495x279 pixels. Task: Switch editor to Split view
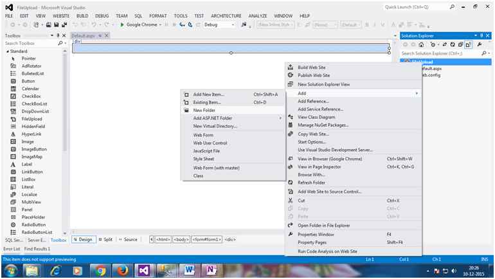[105, 240]
